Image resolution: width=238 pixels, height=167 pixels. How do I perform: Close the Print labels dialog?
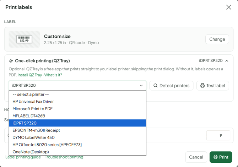pyautogui.click(x=229, y=7)
